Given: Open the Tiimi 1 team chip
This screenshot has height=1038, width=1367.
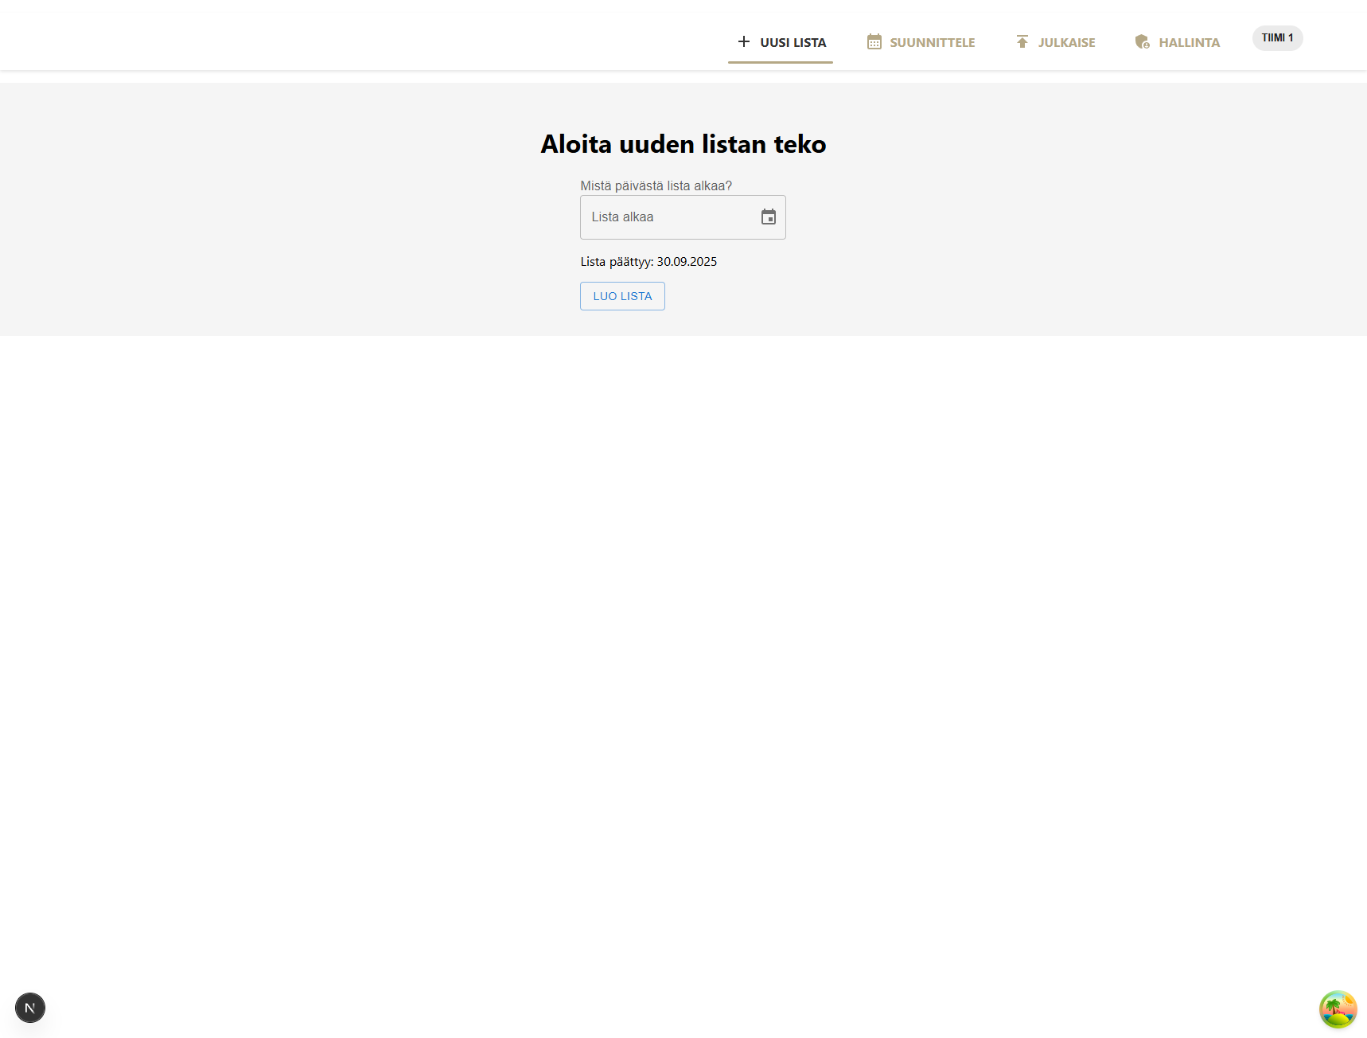Looking at the screenshot, I should tap(1277, 38).
